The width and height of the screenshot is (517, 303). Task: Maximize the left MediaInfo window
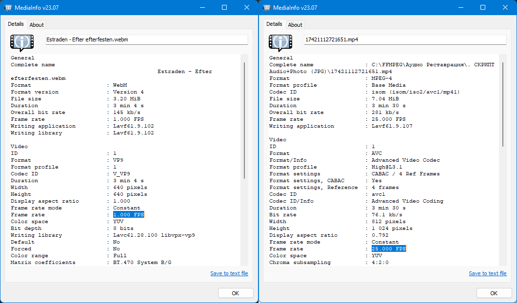(x=224, y=8)
